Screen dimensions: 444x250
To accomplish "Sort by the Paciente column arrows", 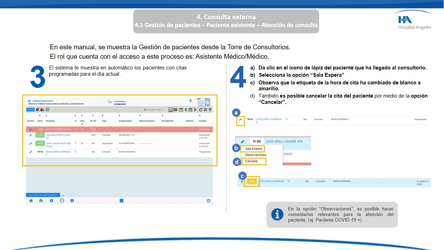I will [47, 115].
